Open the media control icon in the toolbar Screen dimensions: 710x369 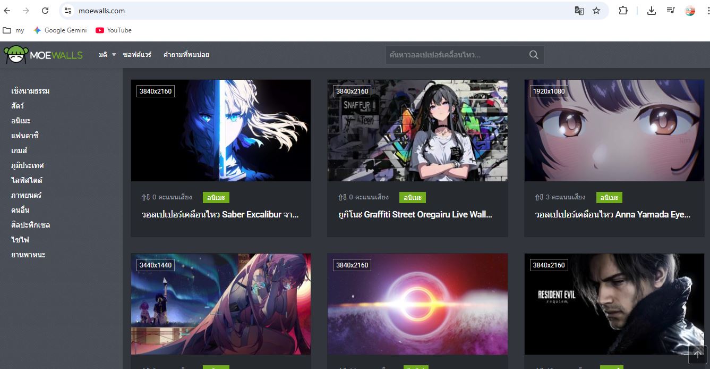pos(671,11)
